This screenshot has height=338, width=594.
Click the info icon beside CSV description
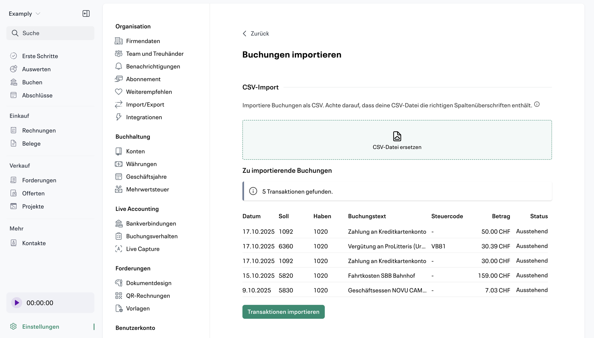(537, 105)
